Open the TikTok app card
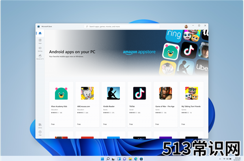This screenshot has width=244, height=161. 140,104
